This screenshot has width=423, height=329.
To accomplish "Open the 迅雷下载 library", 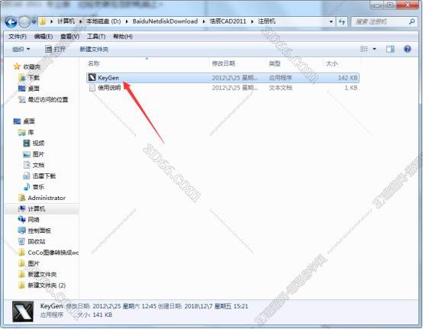I will point(44,176).
